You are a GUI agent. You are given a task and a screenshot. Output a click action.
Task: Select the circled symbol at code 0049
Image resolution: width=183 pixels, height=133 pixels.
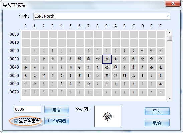tap(107, 68)
